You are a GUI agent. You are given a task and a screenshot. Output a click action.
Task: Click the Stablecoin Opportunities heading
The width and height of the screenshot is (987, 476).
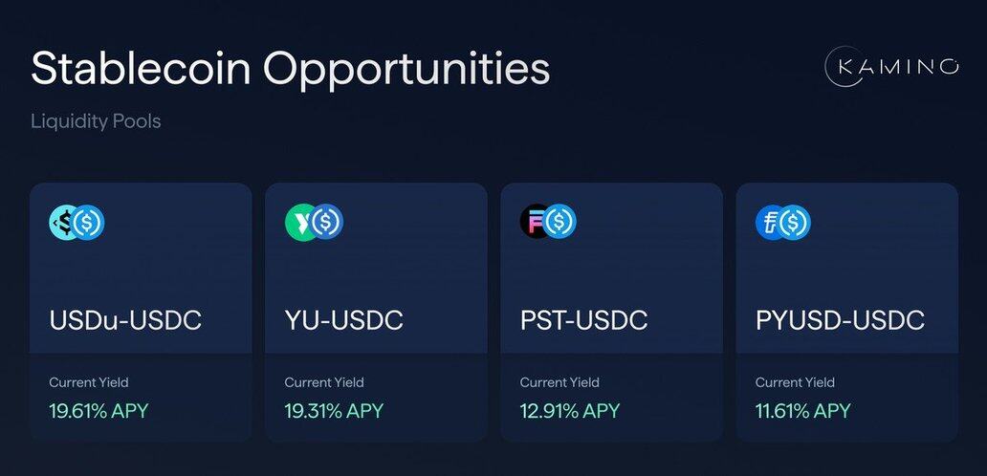(x=290, y=70)
